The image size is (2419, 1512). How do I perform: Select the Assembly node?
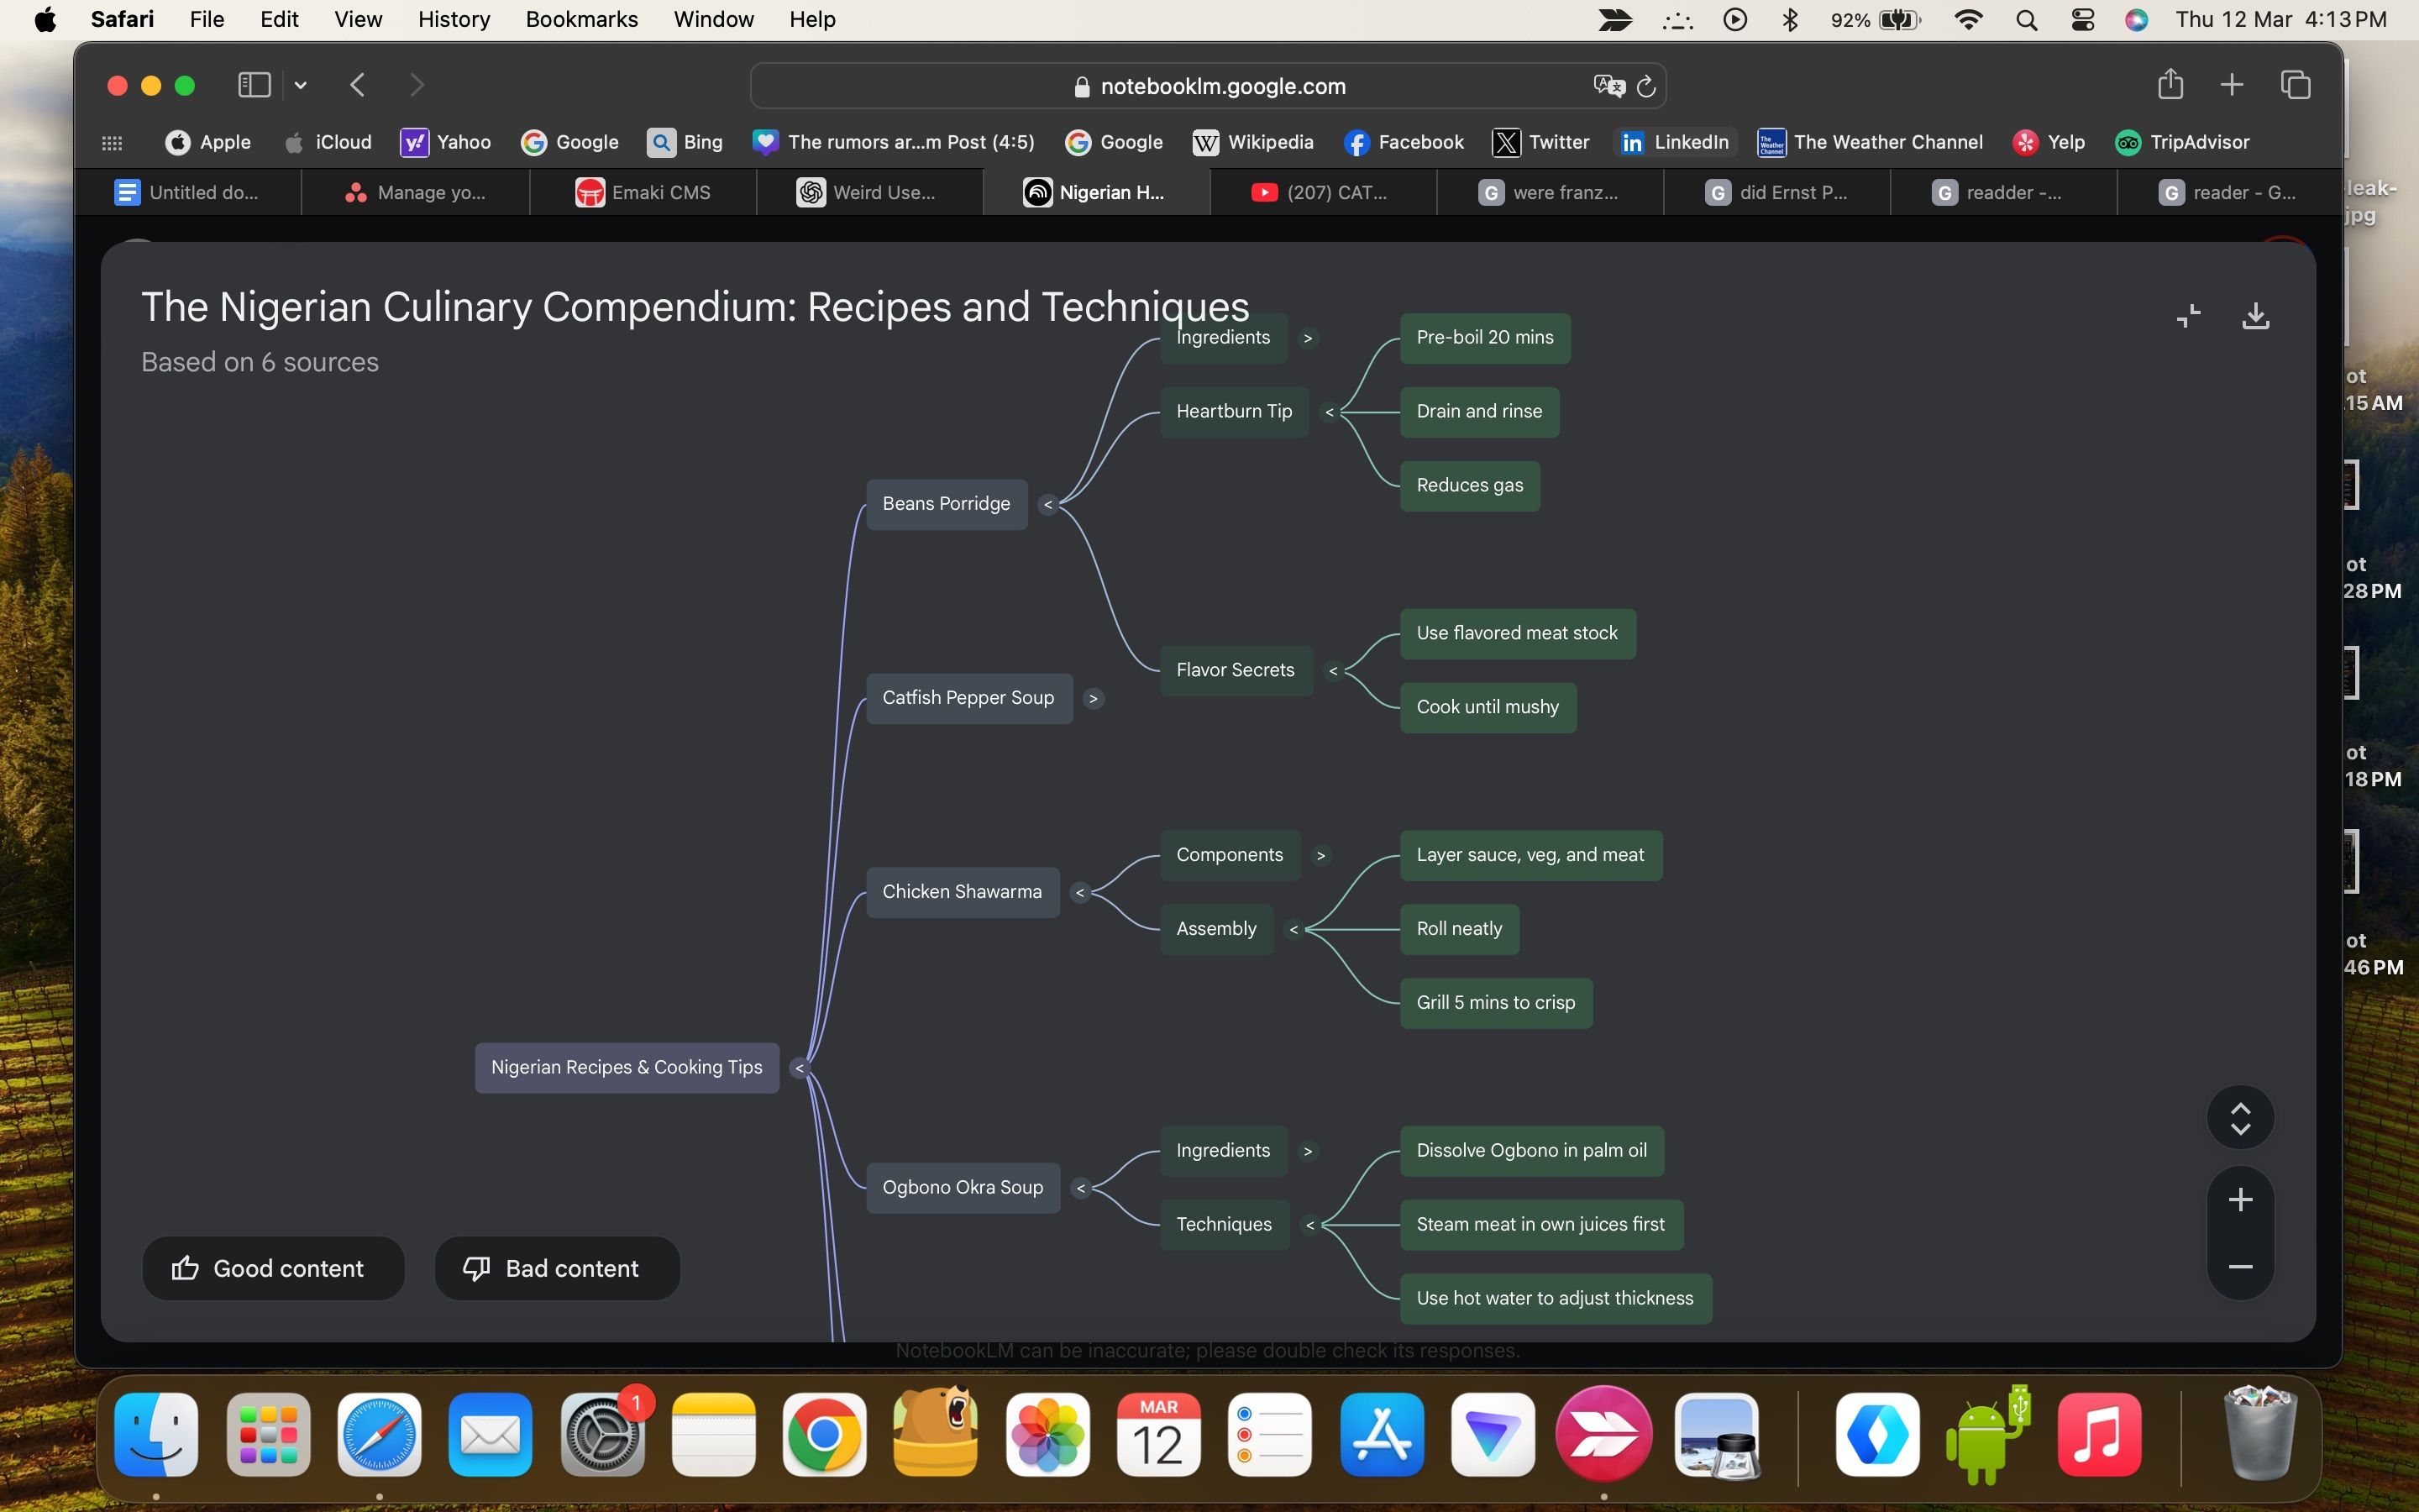[x=1215, y=929]
